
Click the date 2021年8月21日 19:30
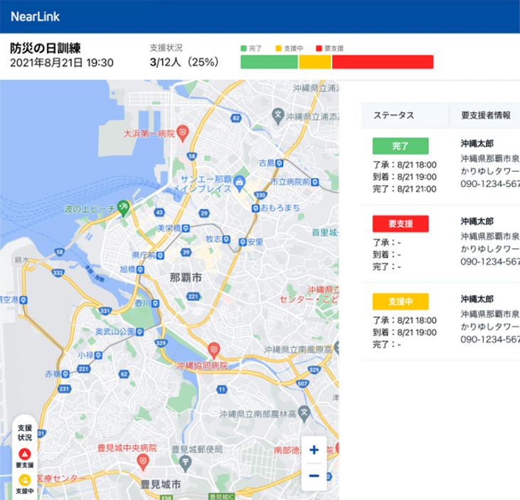pos(62,63)
